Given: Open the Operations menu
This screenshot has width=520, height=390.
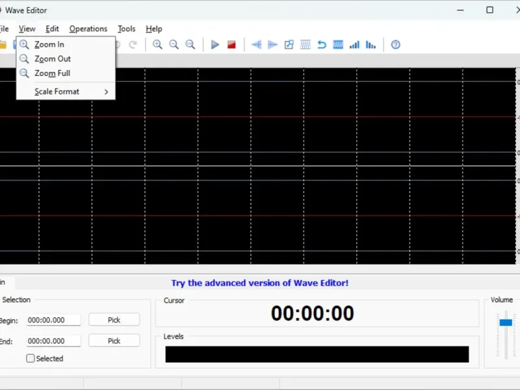Looking at the screenshot, I should tap(88, 29).
